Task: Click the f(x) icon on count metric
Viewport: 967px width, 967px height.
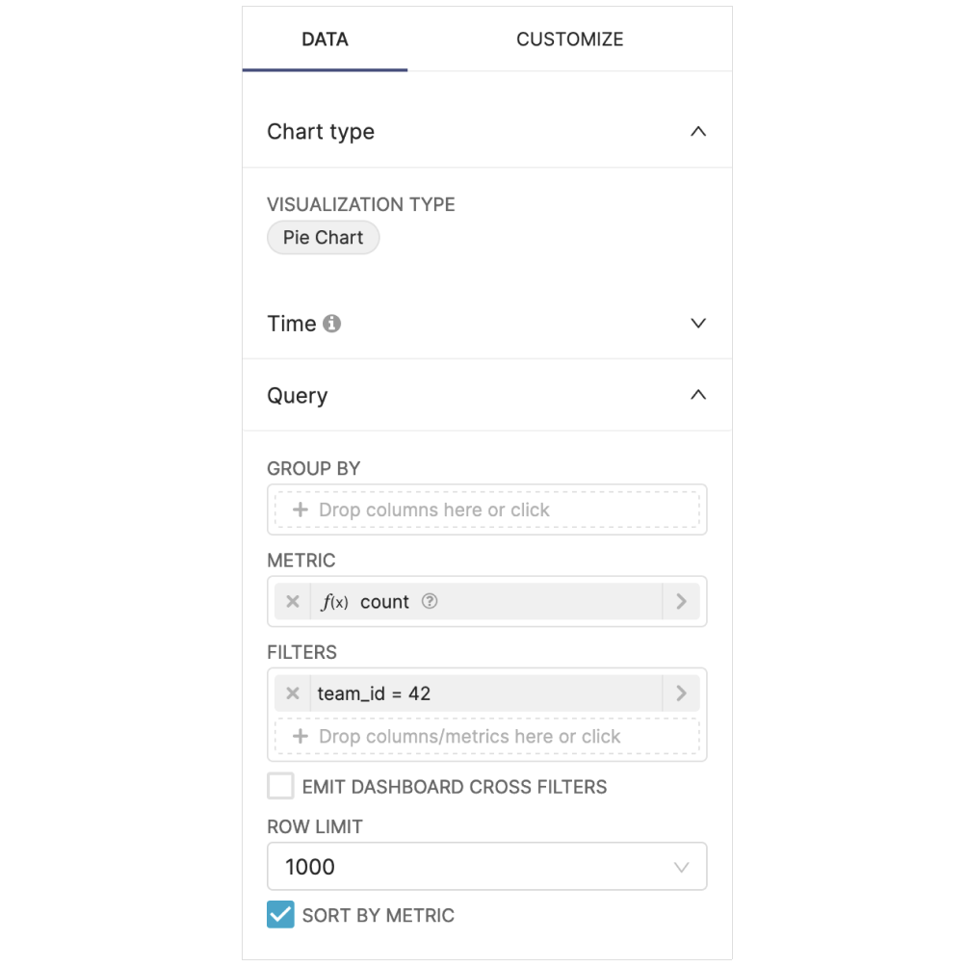Action: pyautogui.click(x=335, y=602)
